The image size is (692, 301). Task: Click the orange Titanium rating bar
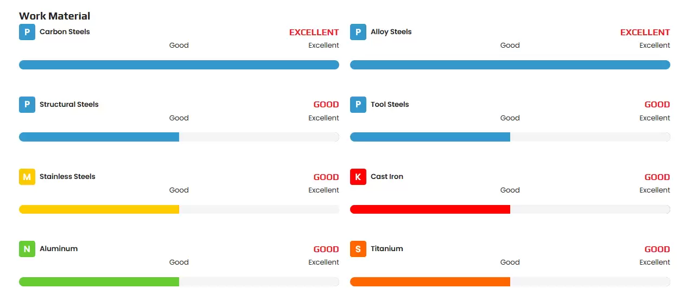tap(430, 282)
